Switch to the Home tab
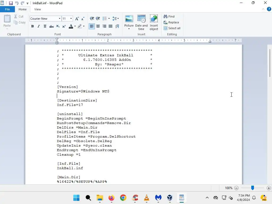Image resolution: width=272 pixels, height=204 pixels. [23, 9]
